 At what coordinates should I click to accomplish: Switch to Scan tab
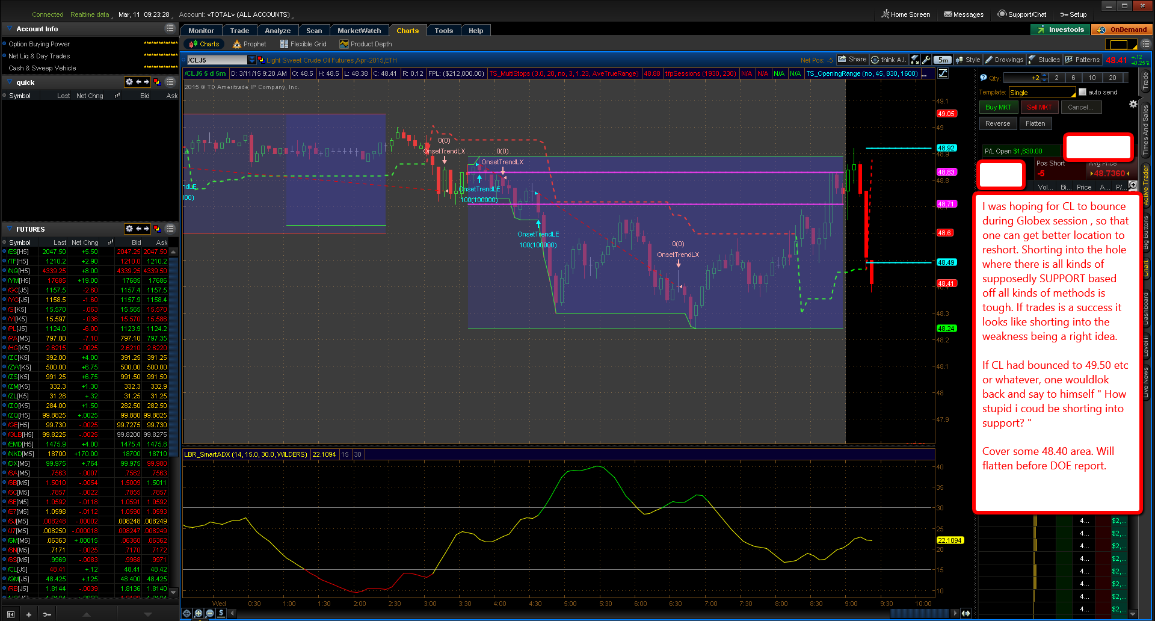[x=314, y=31]
